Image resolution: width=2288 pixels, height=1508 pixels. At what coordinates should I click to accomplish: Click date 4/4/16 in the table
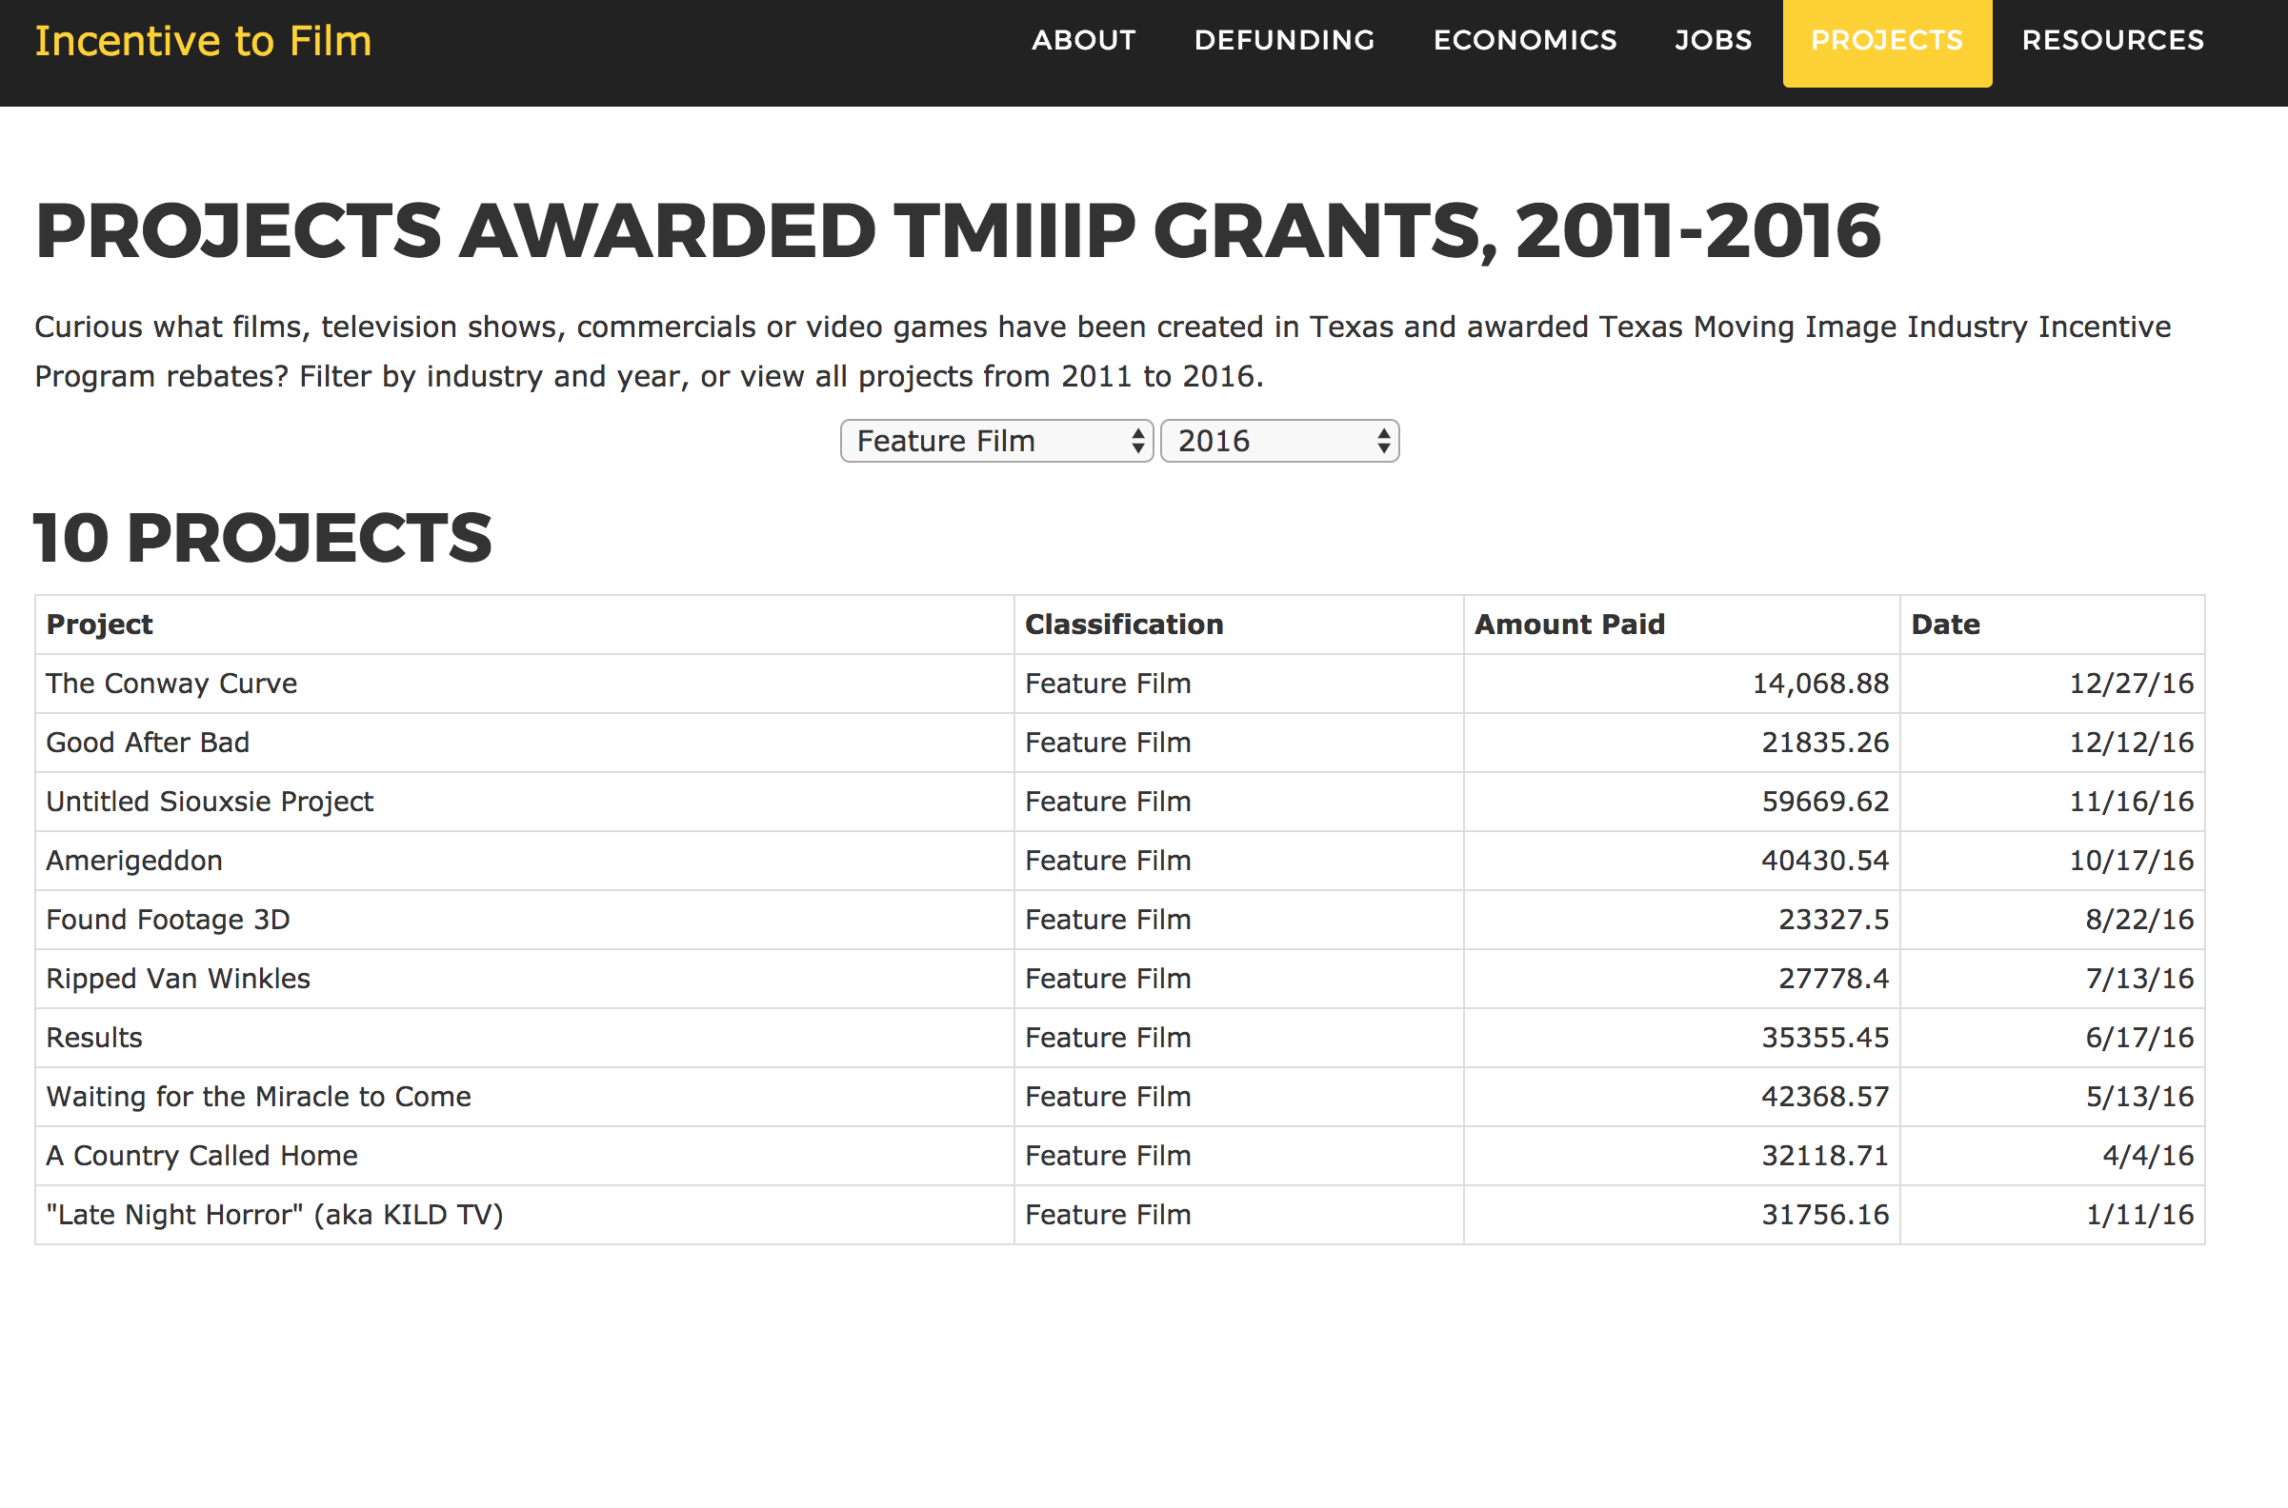pos(2149,1156)
